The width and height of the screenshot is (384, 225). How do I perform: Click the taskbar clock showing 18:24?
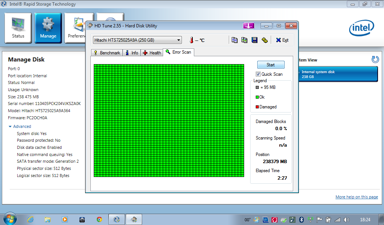(x=365, y=220)
